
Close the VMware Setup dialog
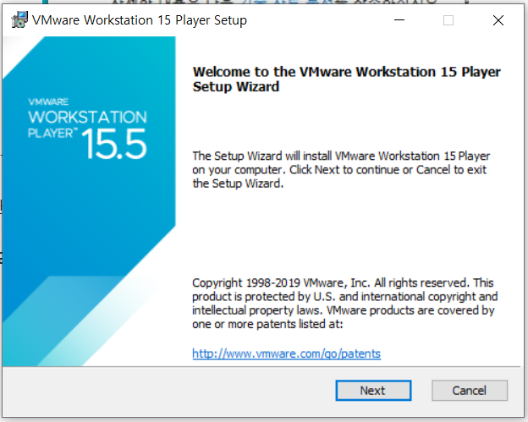[x=498, y=20]
